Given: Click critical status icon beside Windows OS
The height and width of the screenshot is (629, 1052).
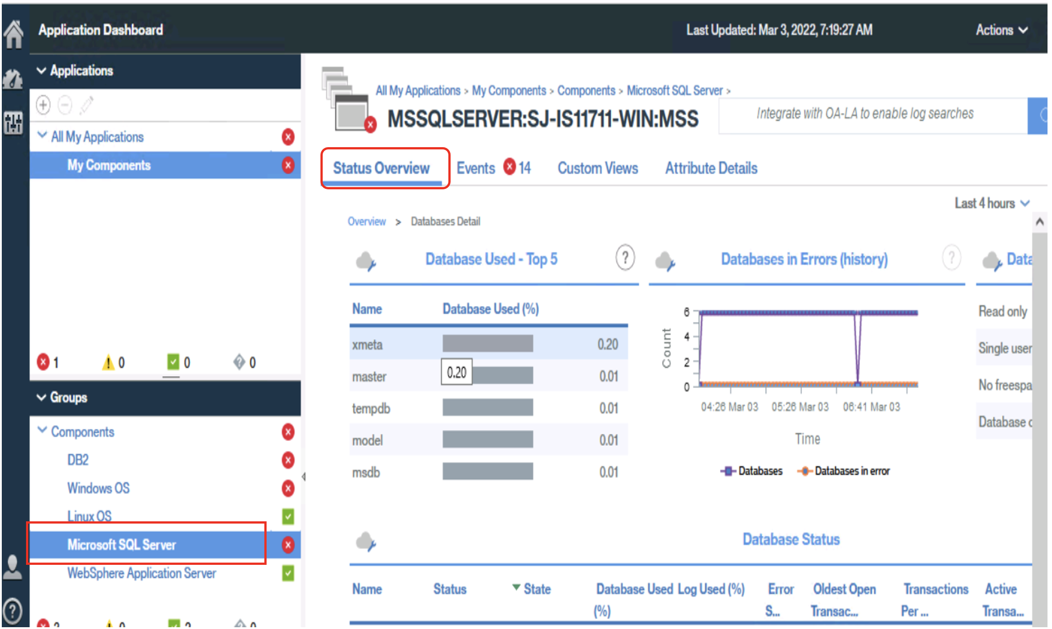Looking at the screenshot, I should tap(288, 488).
